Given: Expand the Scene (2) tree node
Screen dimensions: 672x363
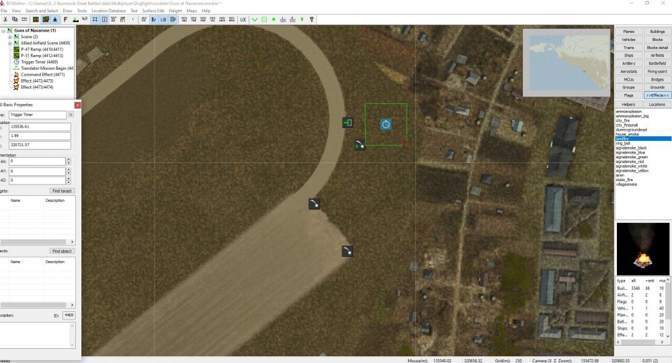Looking at the screenshot, I should click(x=10, y=37).
